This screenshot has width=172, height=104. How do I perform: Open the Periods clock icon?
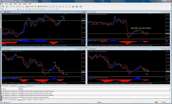pyautogui.click(x=77, y=7)
